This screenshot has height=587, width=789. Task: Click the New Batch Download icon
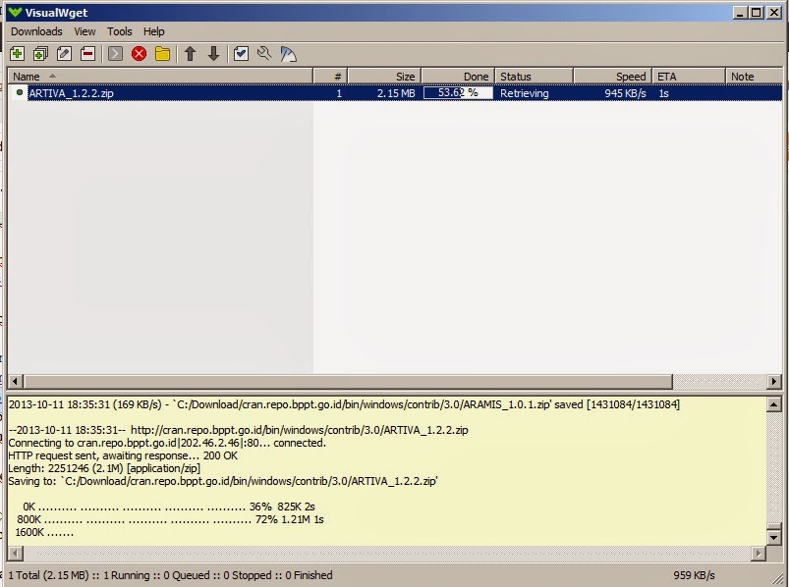point(39,54)
